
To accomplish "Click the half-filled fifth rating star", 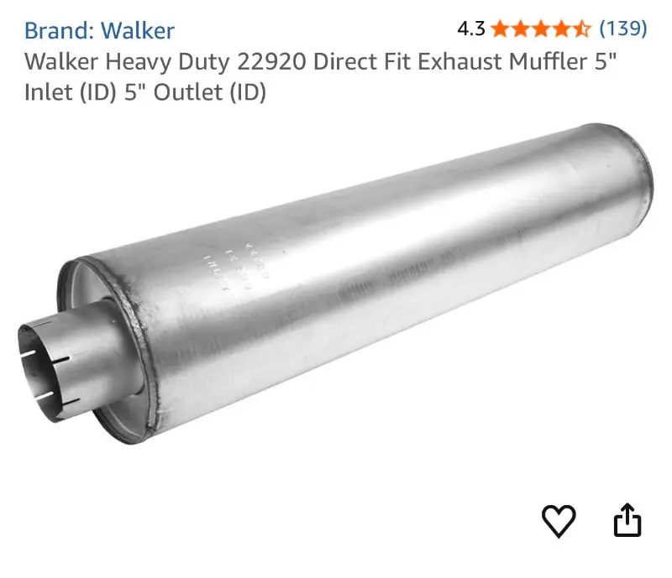I will pos(581,29).
